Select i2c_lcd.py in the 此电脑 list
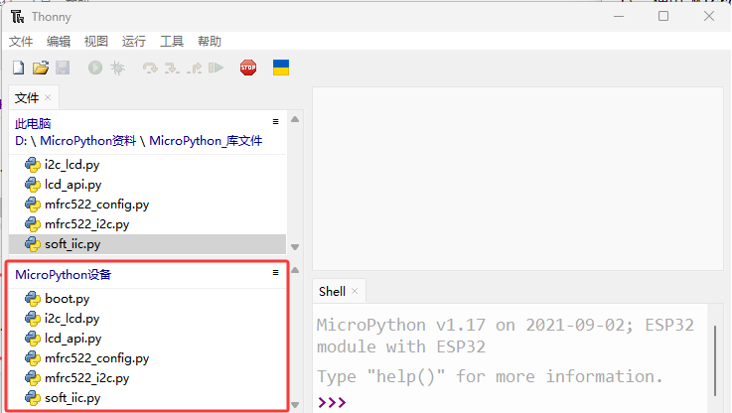Viewport: 732px width, 413px height. click(x=148, y=165)
